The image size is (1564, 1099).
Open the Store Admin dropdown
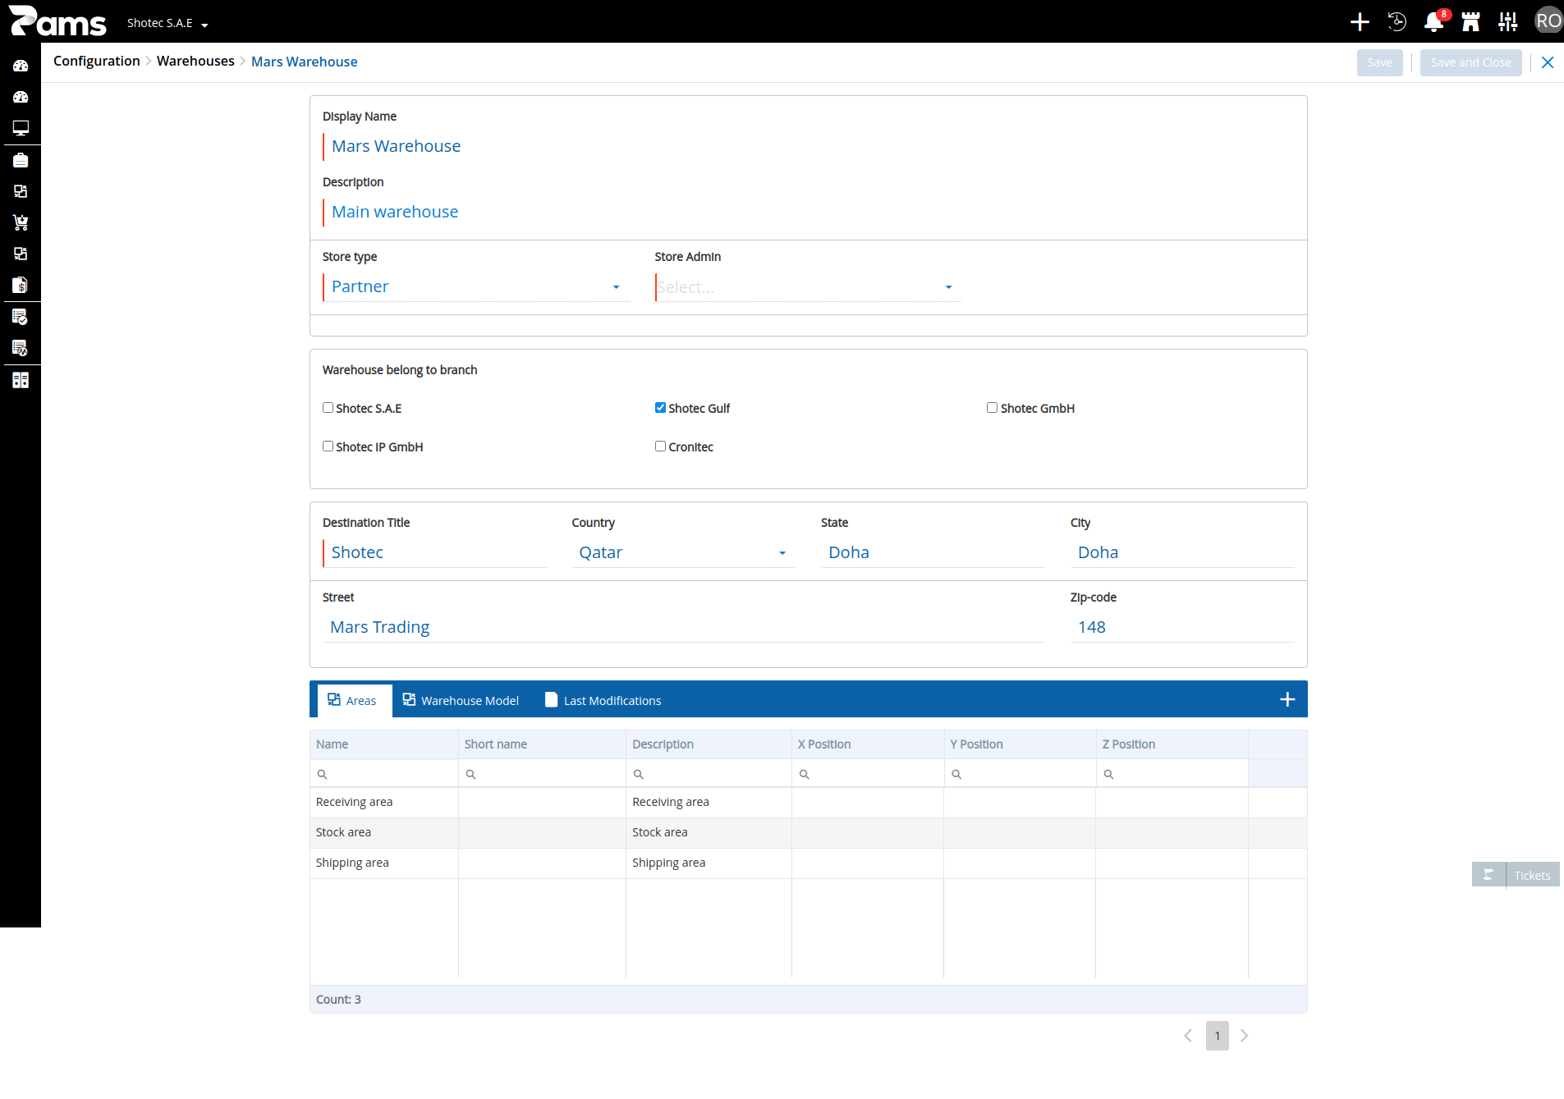pos(808,286)
